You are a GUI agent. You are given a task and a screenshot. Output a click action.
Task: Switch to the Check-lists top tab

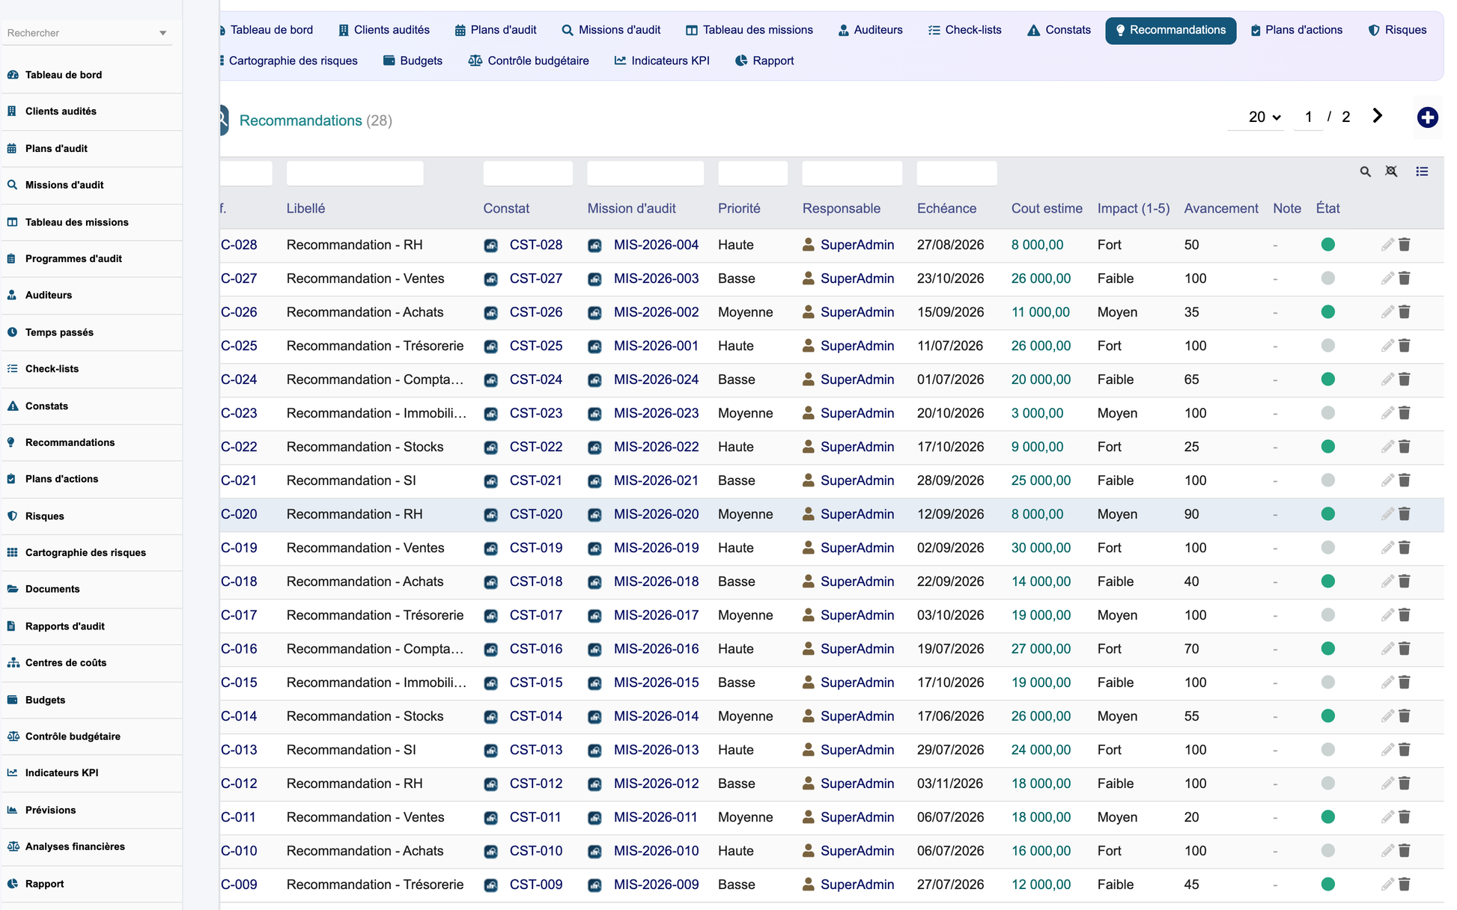[964, 31]
